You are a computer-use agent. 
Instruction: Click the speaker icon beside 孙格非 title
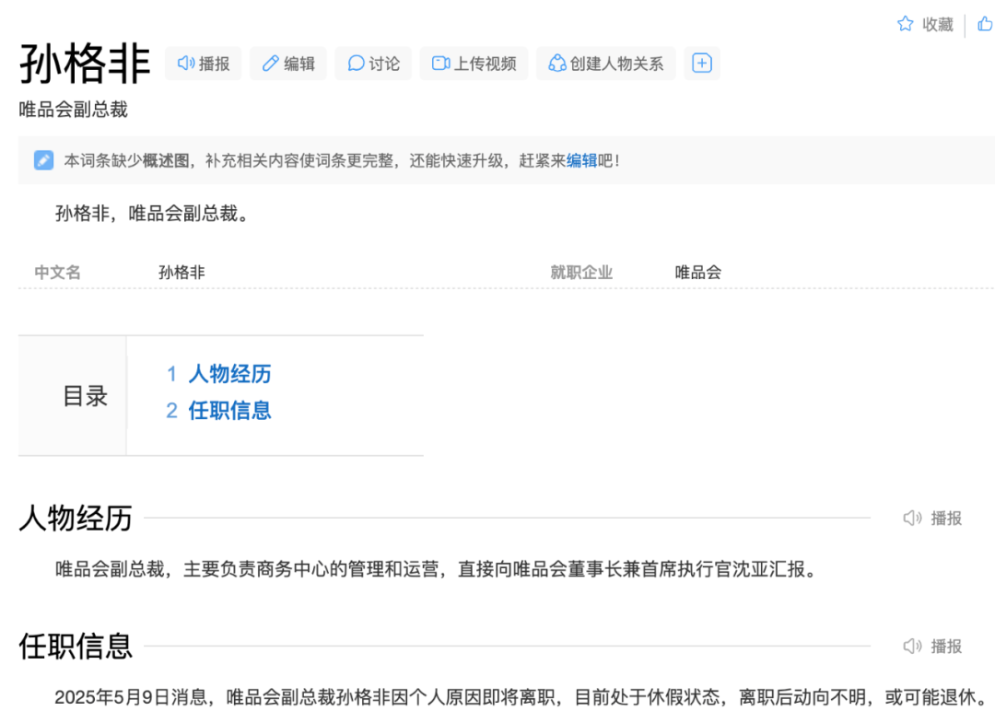coord(186,64)
